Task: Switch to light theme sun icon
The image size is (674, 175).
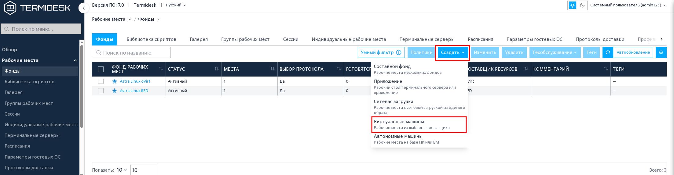Action: click(x=573, y=5)
